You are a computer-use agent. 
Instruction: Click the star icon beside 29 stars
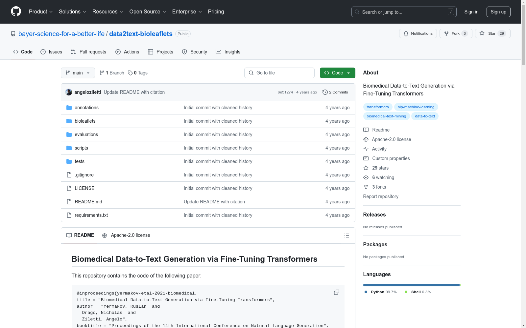click(x=366, y=168)
